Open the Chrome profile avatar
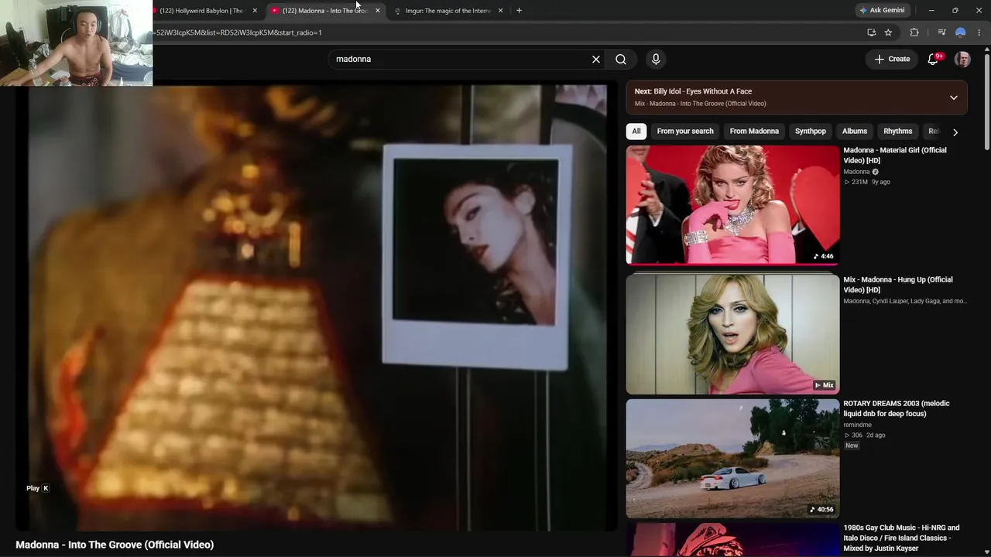This screenshot has height=557, width=991. (960, 32)
